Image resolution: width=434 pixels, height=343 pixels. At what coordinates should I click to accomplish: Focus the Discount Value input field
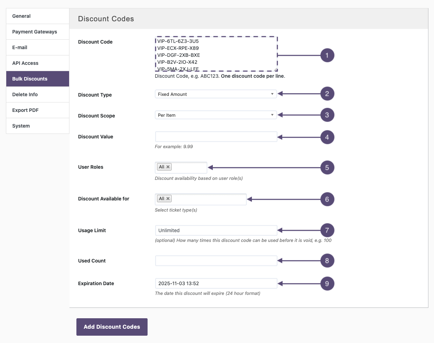pos(216,137)
